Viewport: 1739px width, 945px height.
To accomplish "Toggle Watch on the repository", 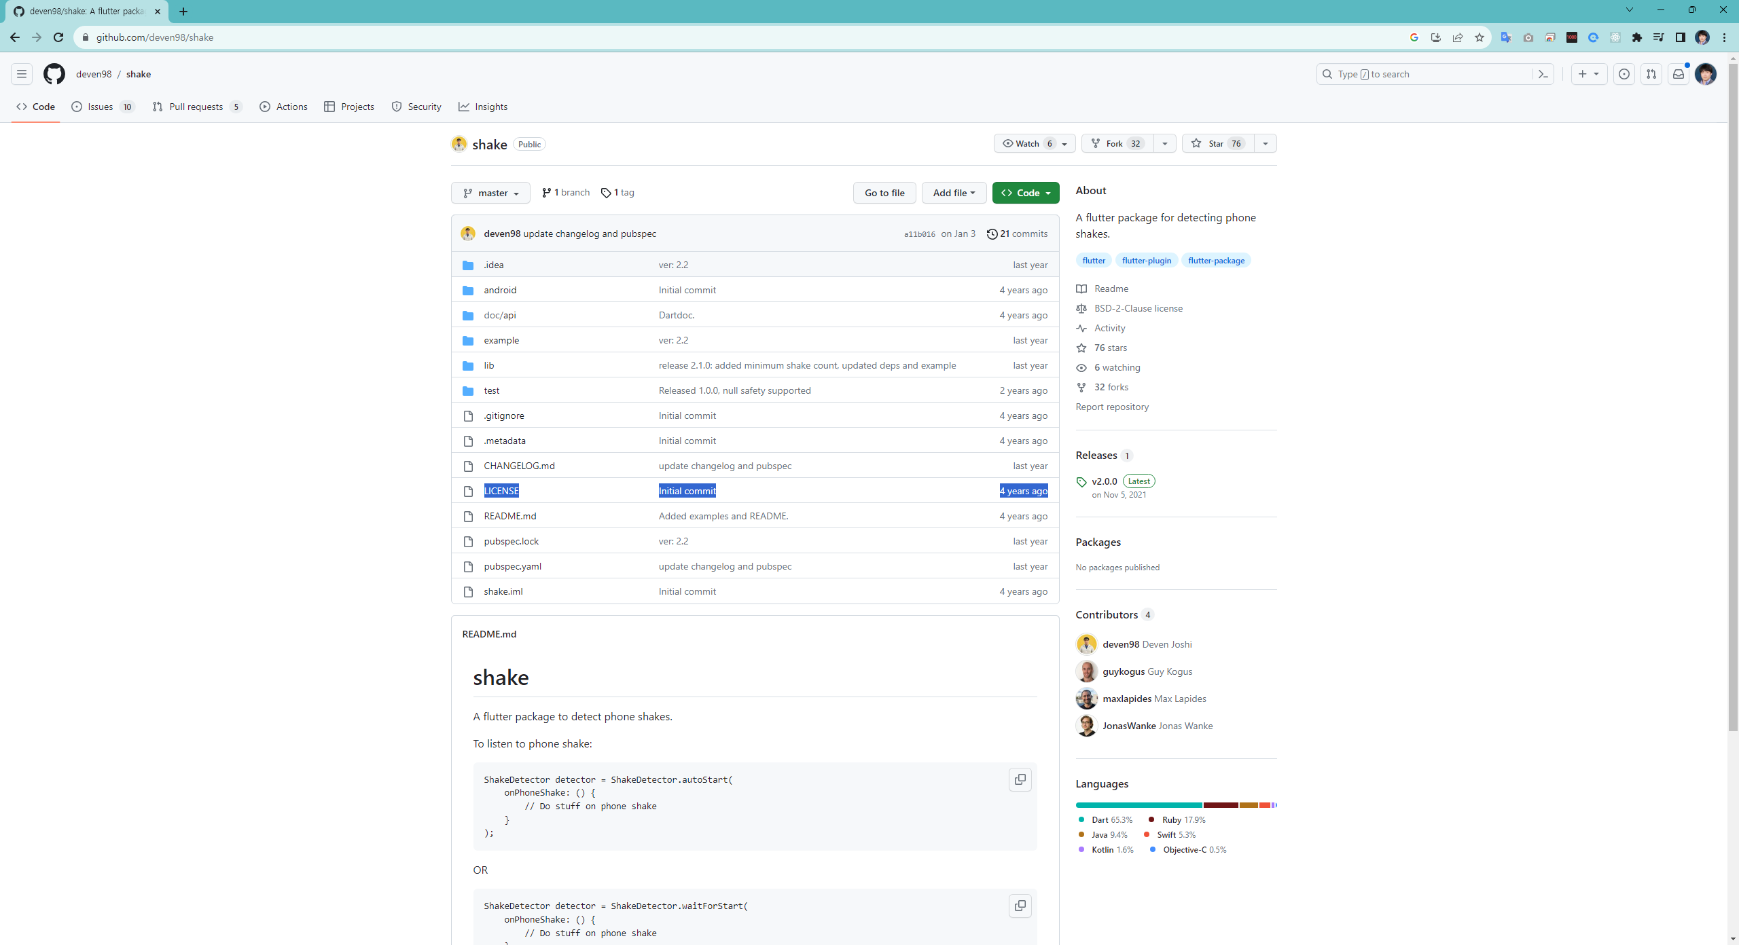I will point(1026,143).
